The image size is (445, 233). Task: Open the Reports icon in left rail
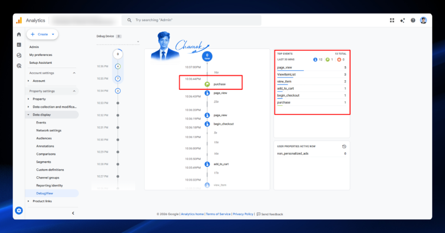pyautogui.click(x=19, y=45)
